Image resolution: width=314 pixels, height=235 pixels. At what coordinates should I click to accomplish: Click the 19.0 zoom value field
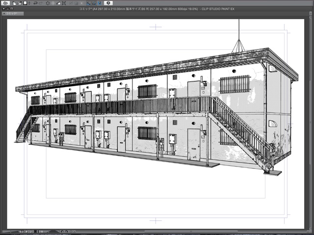tap(21, 232)
